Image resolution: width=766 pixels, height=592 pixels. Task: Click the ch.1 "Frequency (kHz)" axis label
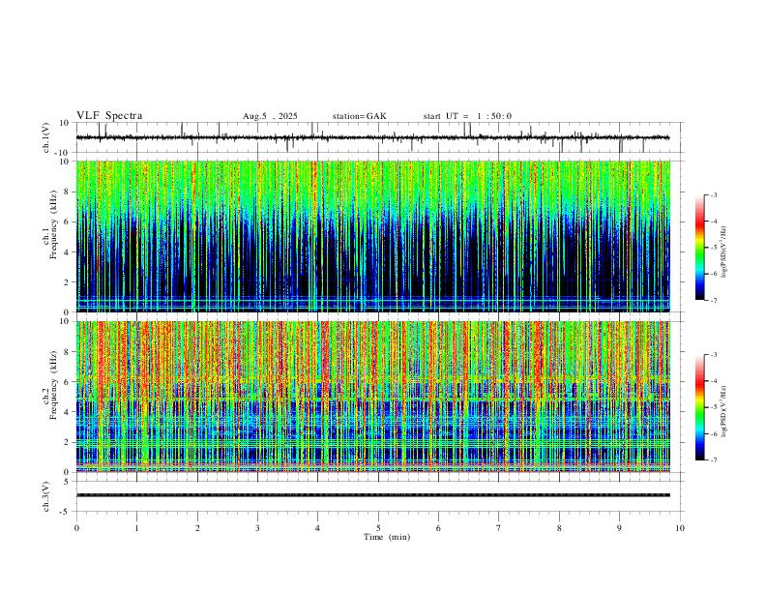(54, 226)
